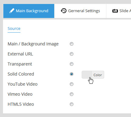Switch to the Gerneral Settings tab
This screenshot has height=117, width=131.
[80, 11]
